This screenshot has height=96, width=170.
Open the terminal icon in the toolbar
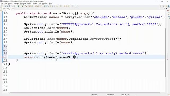[x=10, y=6]
